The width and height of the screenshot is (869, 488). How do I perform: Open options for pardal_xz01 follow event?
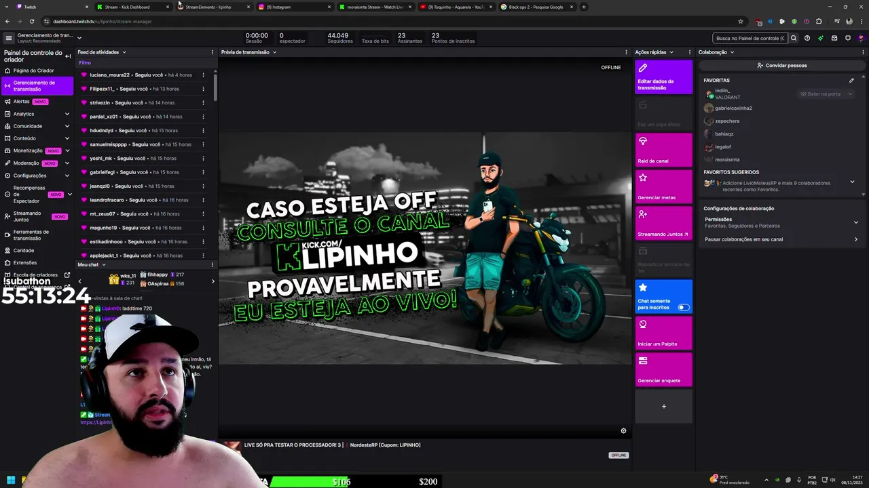click(203, 117)
